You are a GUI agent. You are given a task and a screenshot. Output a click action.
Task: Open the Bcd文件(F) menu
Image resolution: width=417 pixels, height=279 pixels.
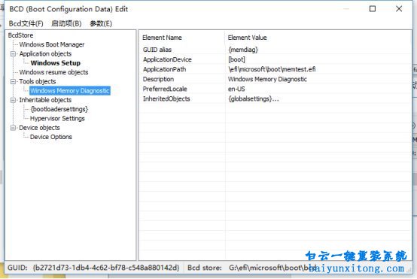coord(26,23)
